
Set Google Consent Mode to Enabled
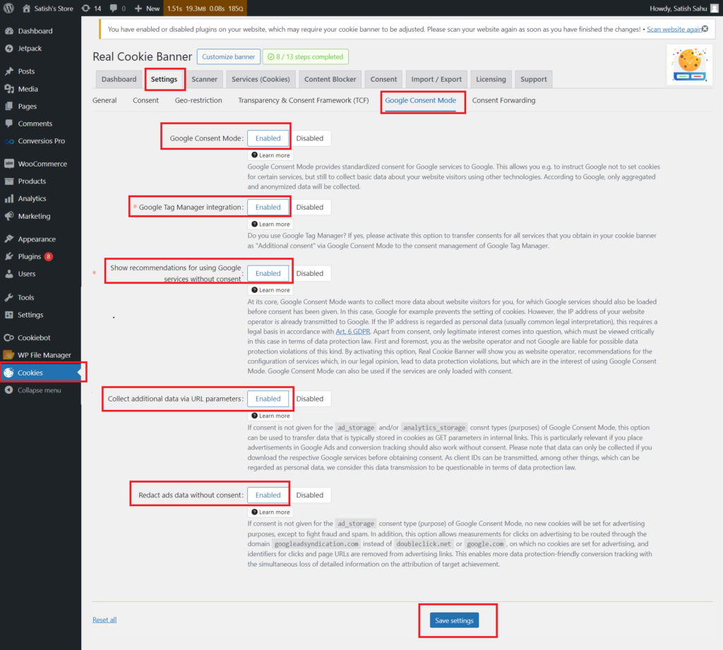(268, 138)
